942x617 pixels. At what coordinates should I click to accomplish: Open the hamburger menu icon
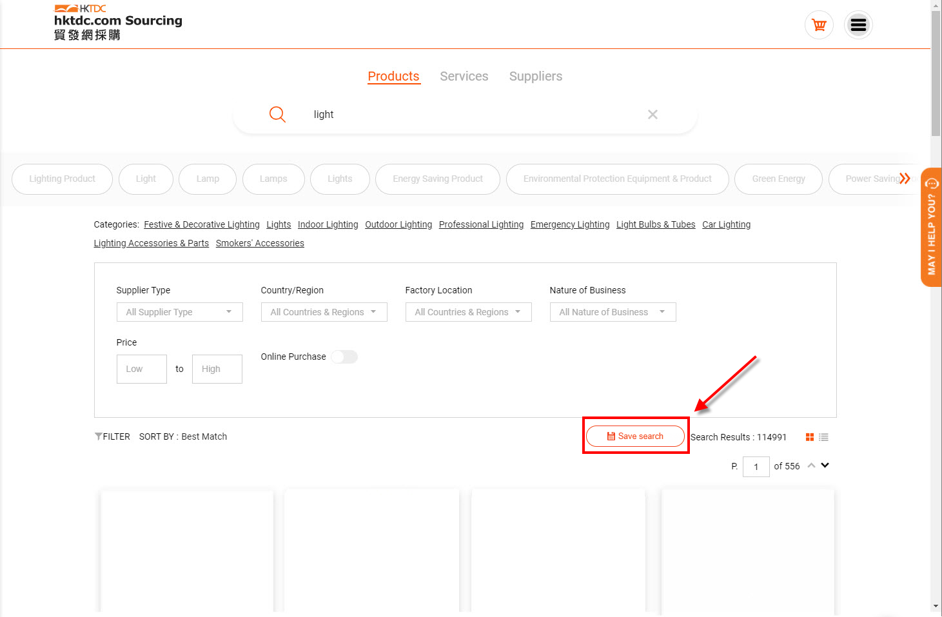[x=858, y=25]
